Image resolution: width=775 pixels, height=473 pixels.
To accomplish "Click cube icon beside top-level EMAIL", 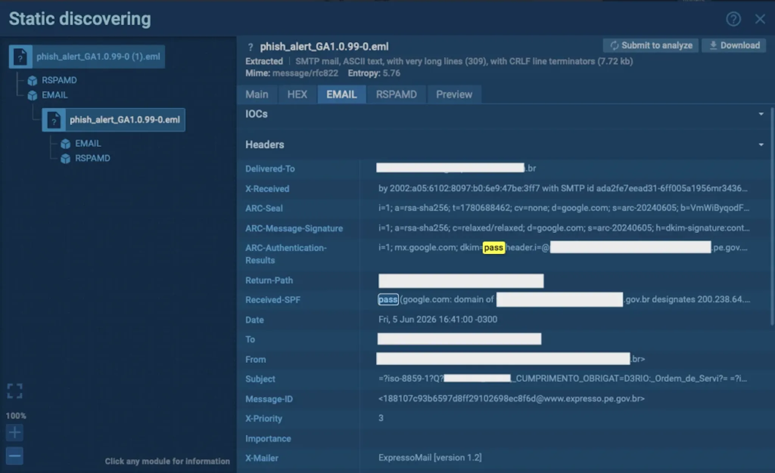I will [33, 95].
